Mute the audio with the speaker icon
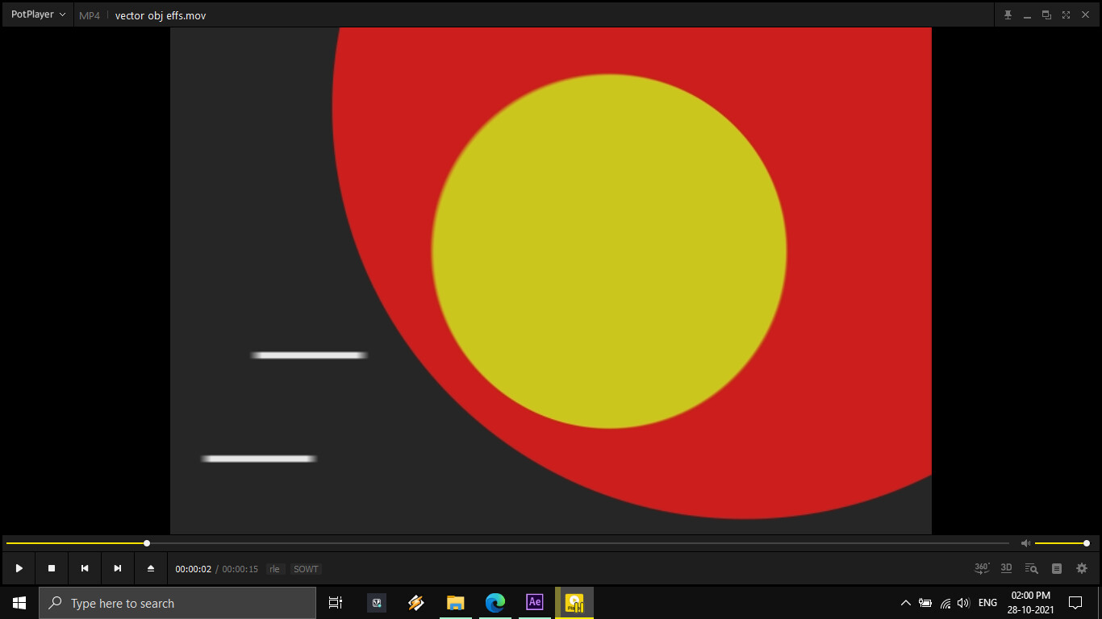The height and width of the screenshot is (619, 1102). click(1025, 542)
